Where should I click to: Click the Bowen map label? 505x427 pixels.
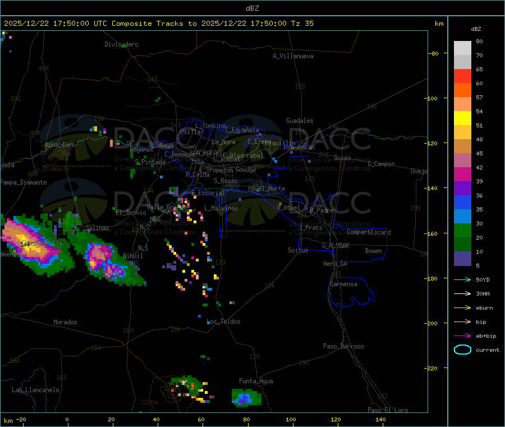tap(374, 250)
